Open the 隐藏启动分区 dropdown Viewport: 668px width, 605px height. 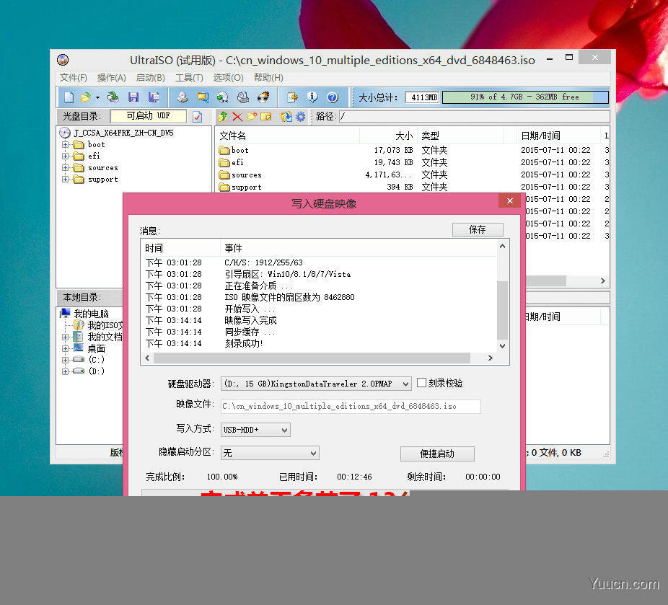270,454
